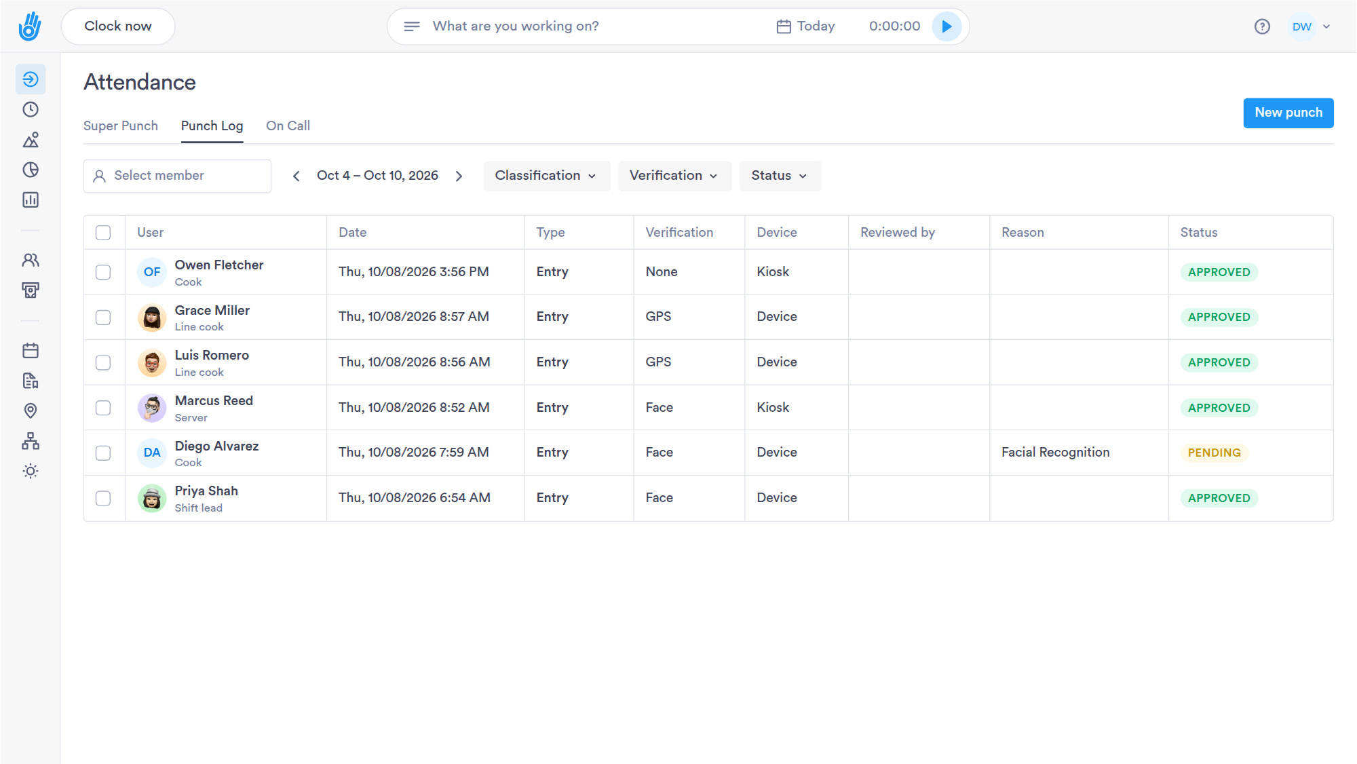
Task: Open the pie chart sidebar icon
Action: pyautogui.click(x=31, y=170)
